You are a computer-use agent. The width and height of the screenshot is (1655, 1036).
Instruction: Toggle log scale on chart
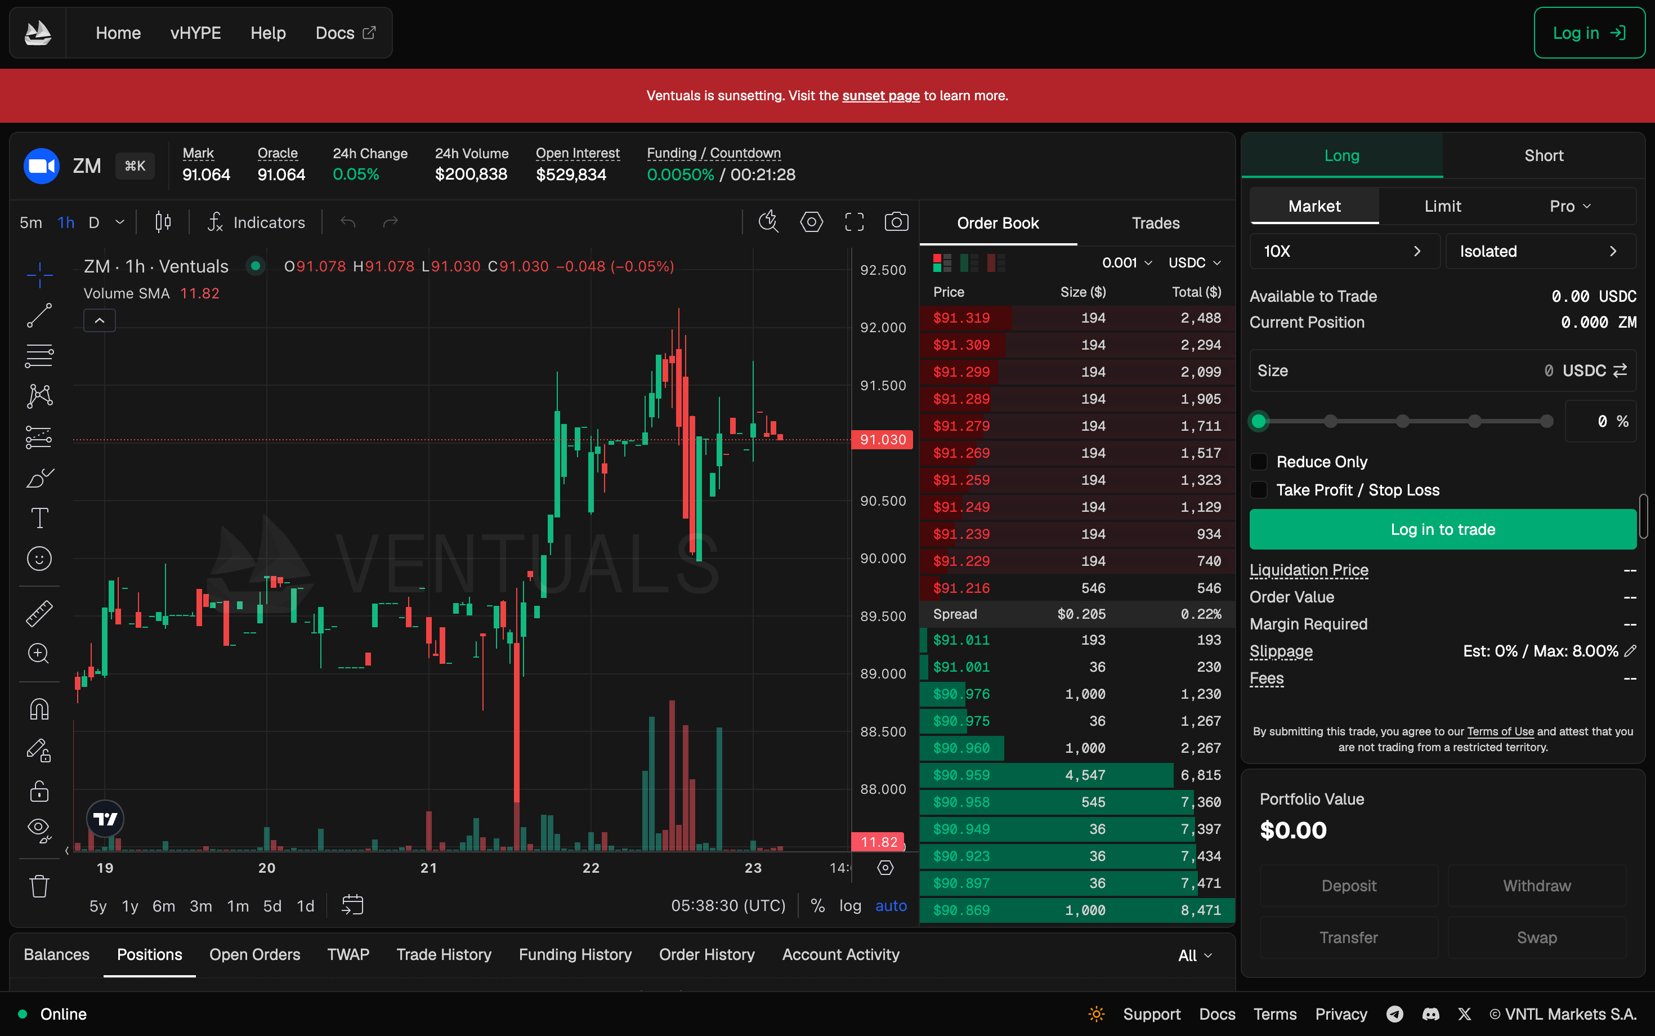[850, 906]
